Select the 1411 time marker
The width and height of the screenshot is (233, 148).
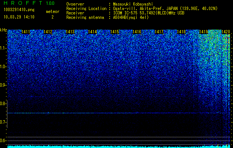pyautogui.click(x=26, y=32)
